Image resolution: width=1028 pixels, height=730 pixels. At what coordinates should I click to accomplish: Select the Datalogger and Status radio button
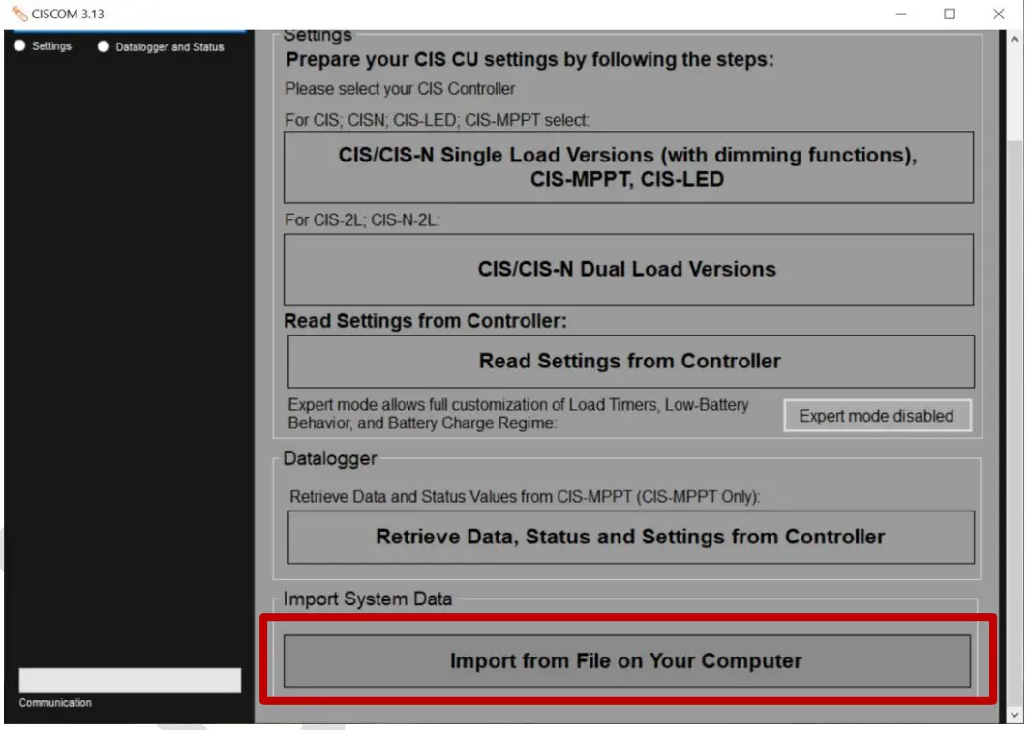pos(103,45)
